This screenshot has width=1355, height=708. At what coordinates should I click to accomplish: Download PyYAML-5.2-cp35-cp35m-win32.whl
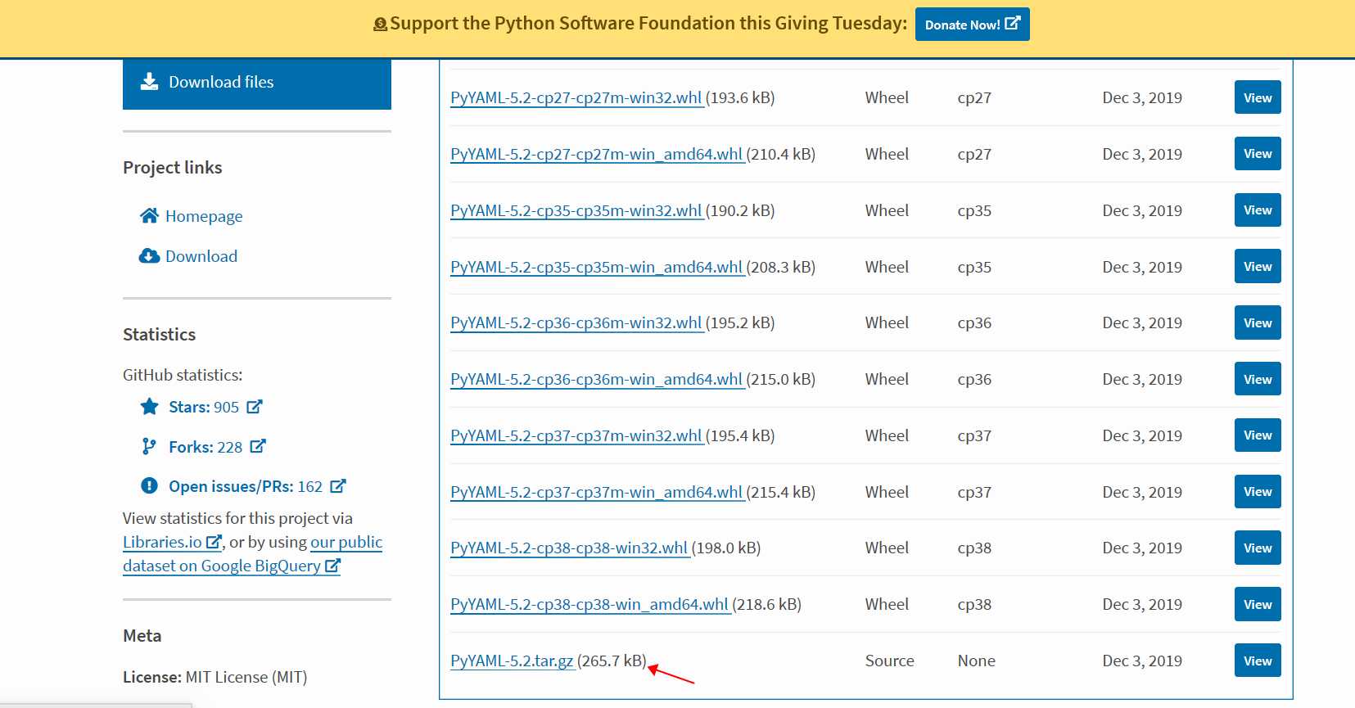click(576, 210)
